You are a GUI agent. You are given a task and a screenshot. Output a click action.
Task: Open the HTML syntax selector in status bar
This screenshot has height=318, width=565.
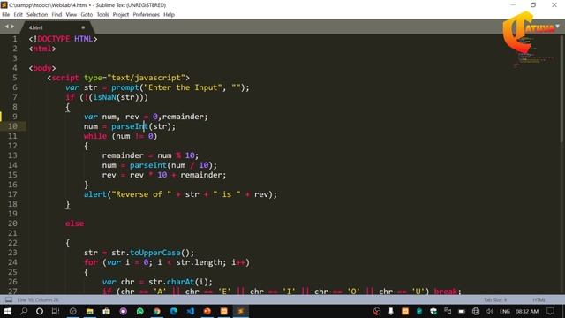click(x=539, y=300)
